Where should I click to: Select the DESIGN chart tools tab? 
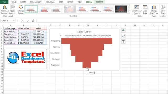click(x=89, y=2)
